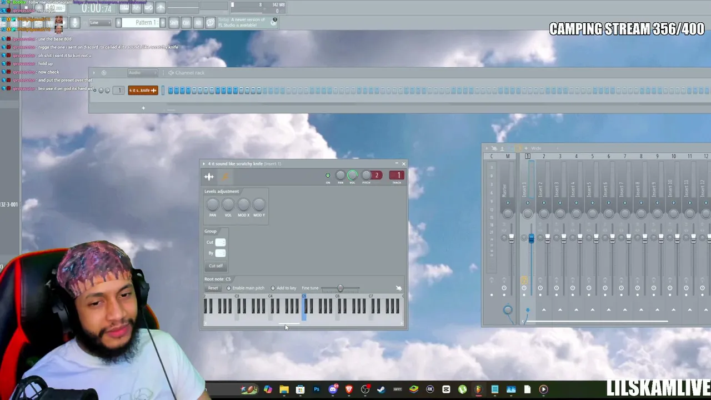Toggle the Master track enable light in mixer
Screen dimensions: 711x400
coord(508,203)
